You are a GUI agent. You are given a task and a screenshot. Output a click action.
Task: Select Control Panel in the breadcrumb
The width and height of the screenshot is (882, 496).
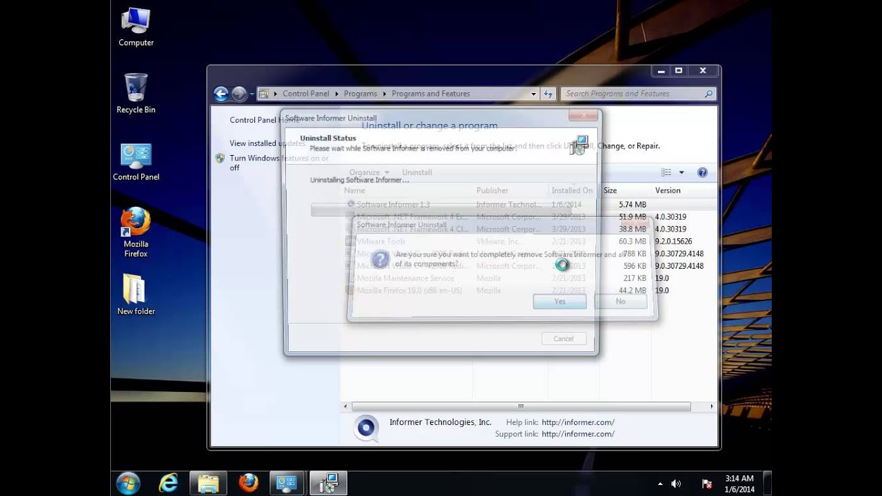(x=305, y=94)
